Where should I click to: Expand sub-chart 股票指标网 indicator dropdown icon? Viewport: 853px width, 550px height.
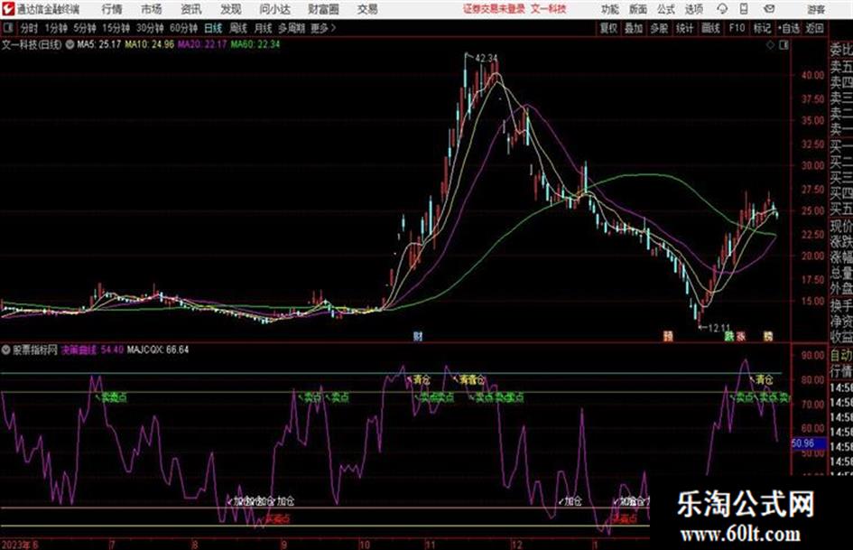click(x=6, y=350)
